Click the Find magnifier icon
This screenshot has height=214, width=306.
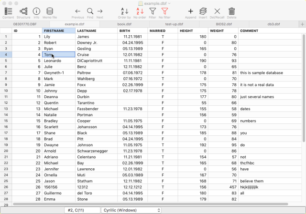pyautogui.click(x=90, y=11)
